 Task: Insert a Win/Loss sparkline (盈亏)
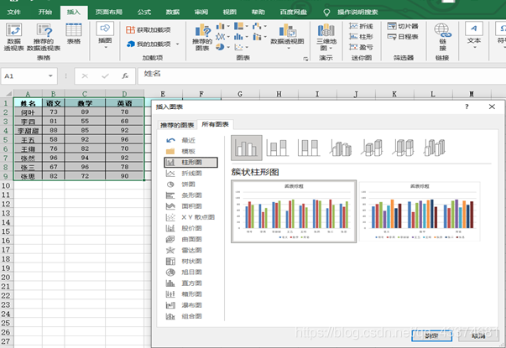pyautogui.click(x=361, y=48)
